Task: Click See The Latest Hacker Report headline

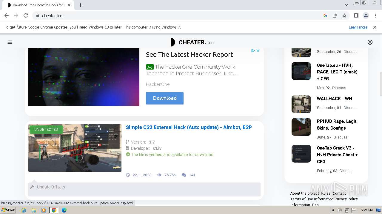Action: pos(189,54)
